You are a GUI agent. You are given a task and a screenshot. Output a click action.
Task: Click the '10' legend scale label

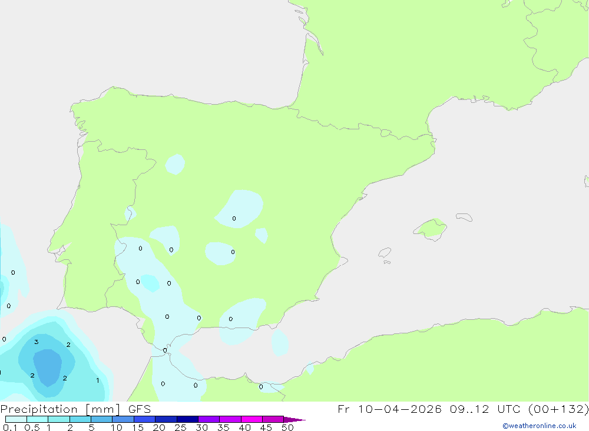coord(116,427)
